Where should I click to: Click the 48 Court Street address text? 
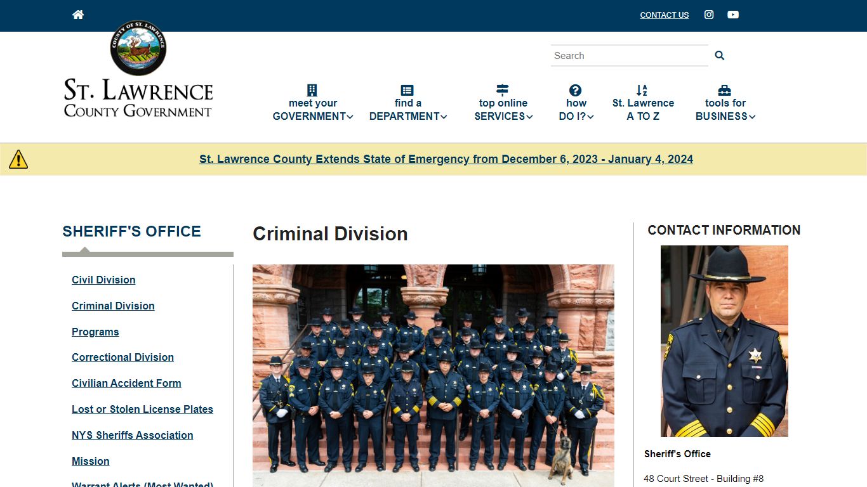click(704, 479)
